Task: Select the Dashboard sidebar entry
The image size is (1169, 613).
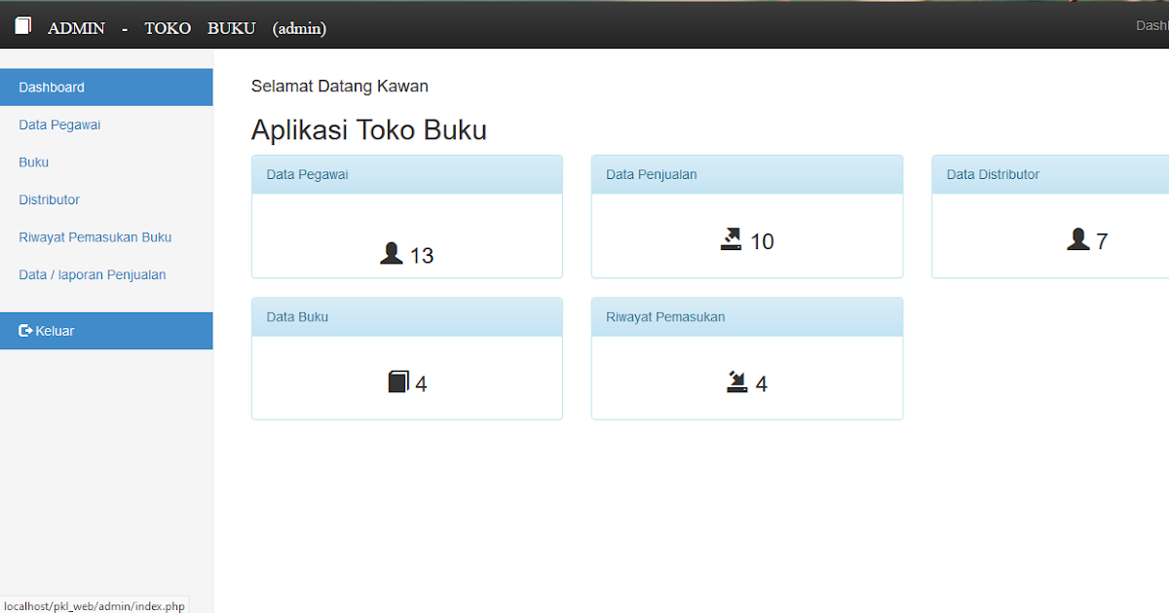Action: pyautogui.click(x=51, y=87)
